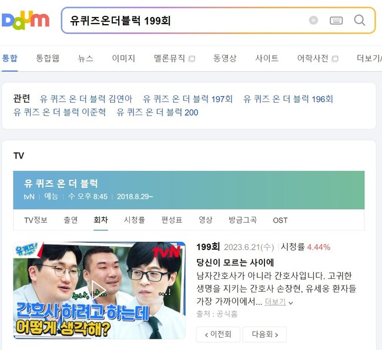Click the search input field
The height and width of the screenshot is (350, 382).
(x=185, y=21)
